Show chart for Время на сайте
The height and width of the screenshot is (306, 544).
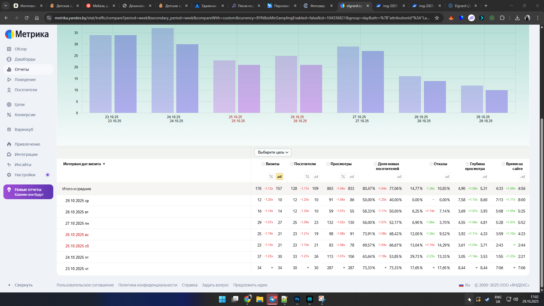click(522, 177)
